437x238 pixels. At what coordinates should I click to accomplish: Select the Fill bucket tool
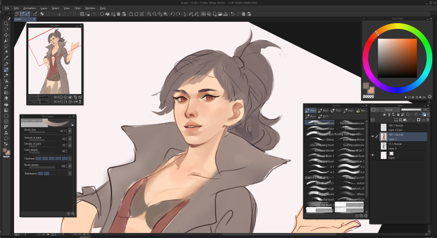click(6, 104)
